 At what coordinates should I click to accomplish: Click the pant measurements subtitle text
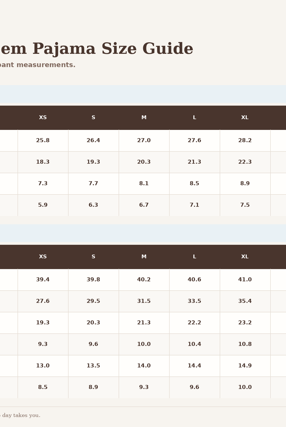[38, 65]
